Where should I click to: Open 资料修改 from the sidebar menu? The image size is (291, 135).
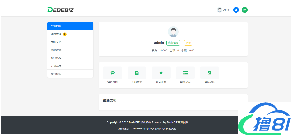click(x=56, y=74)
